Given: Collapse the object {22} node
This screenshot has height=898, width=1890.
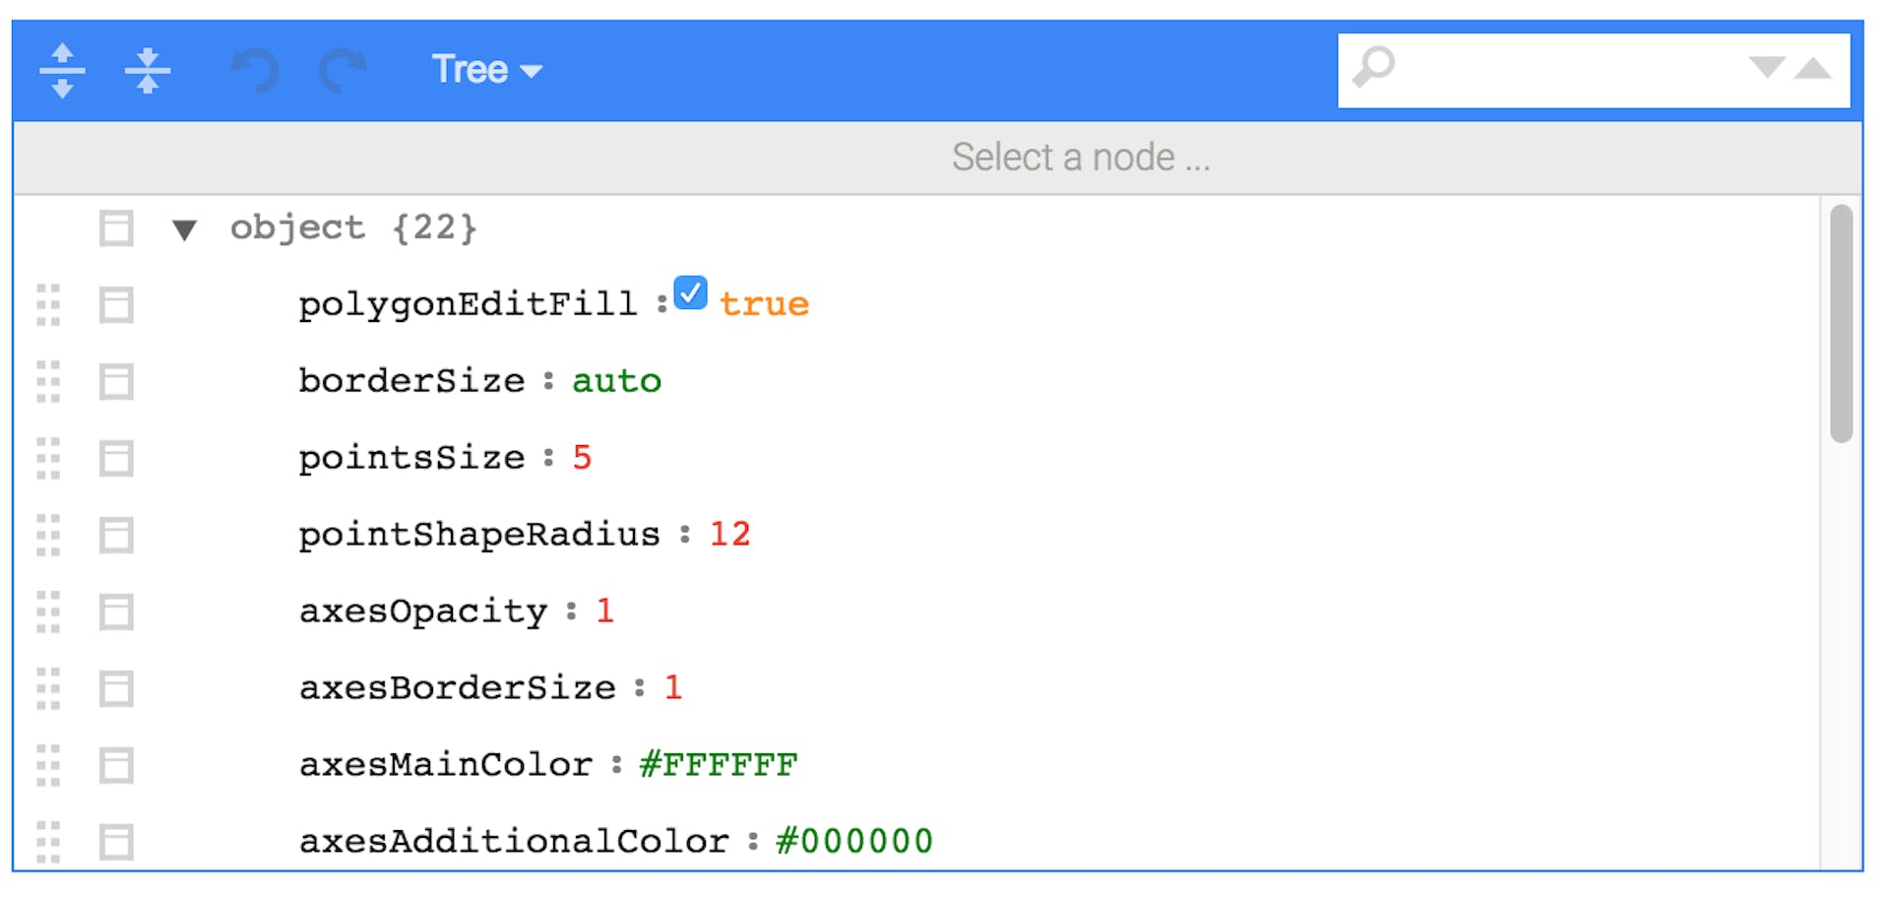Looking at the screenshot, I should [185, 229].
